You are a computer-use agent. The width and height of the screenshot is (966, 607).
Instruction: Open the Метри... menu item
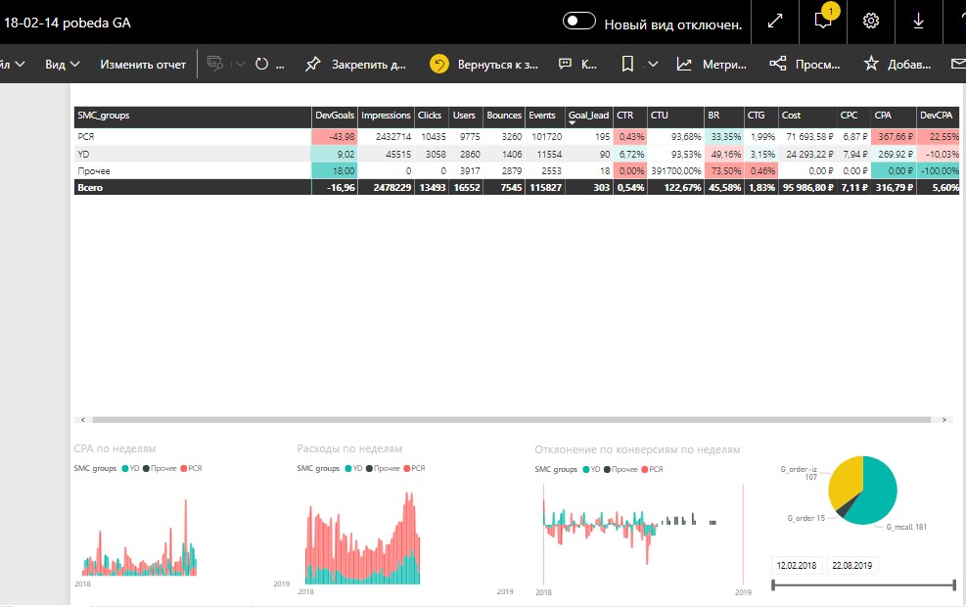click(x=712, y=64)
